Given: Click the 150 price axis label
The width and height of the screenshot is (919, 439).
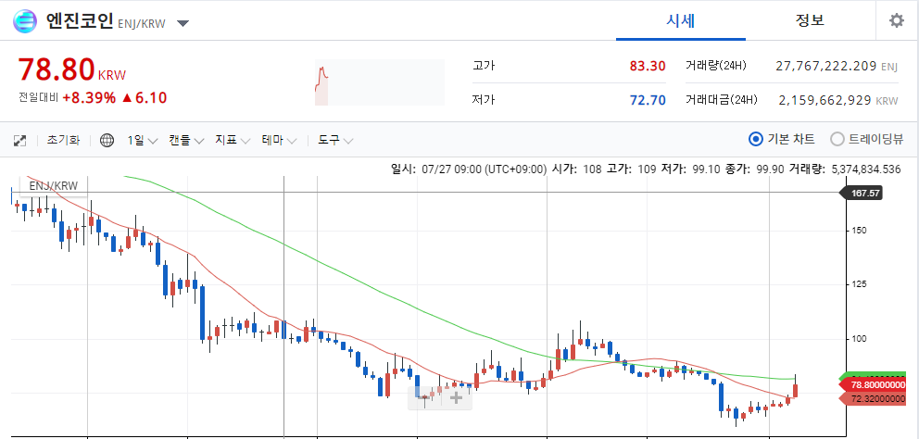Looking at the screenshot, I should [x=859, y=231].
